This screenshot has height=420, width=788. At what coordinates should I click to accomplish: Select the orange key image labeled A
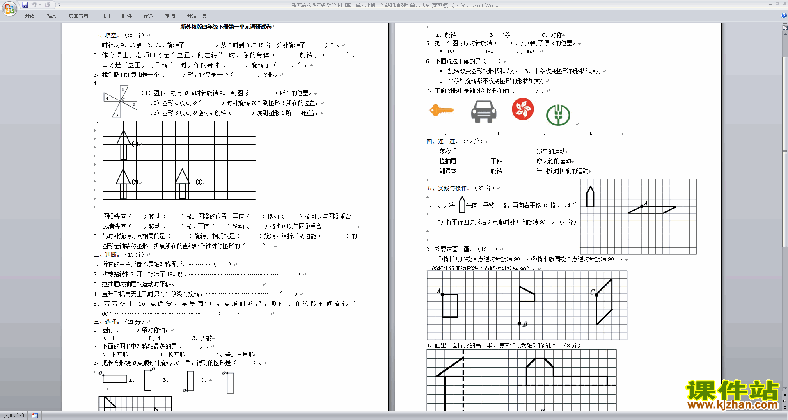[441, 110]
